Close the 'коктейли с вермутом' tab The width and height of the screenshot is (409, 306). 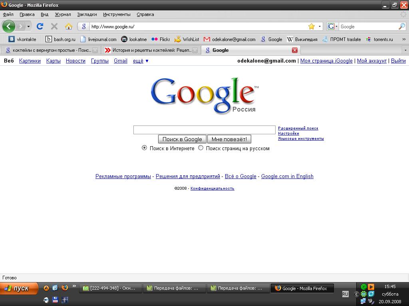click(x=95, y=50)
